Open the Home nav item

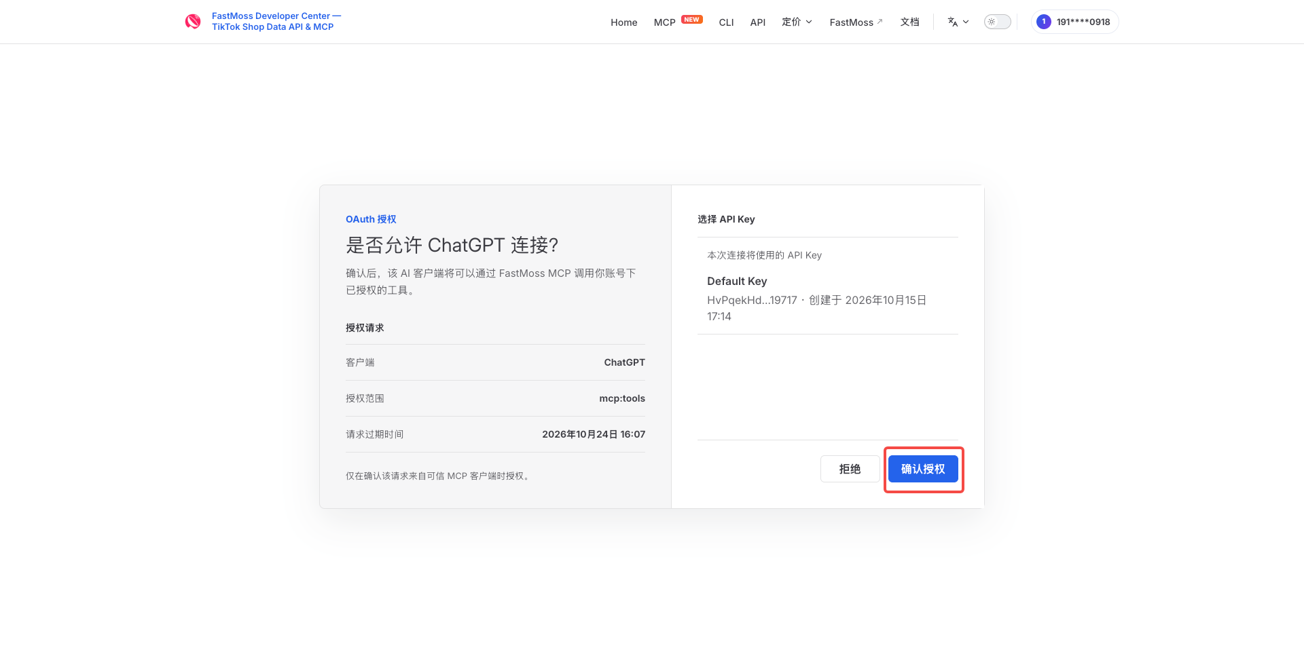point(623,22)
